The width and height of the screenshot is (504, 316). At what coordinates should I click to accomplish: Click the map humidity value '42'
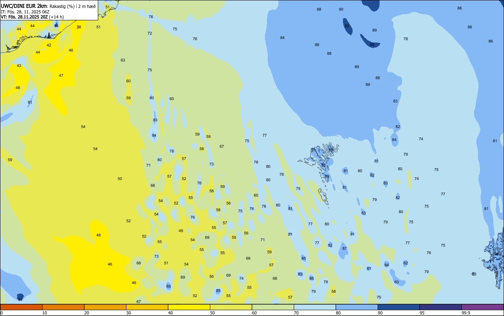(x=49, y=45)
